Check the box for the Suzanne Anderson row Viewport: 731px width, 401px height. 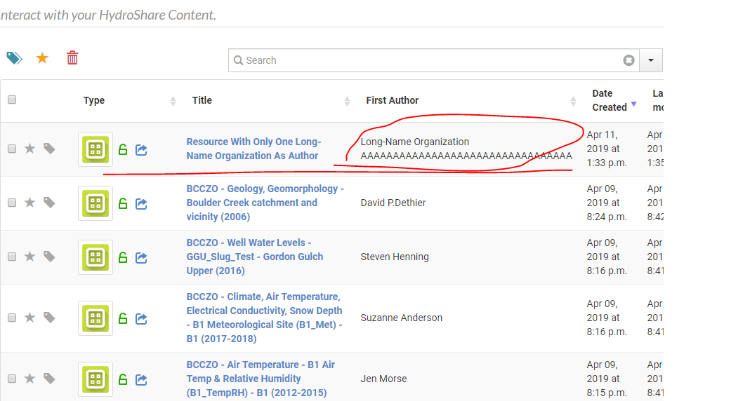tap(12, 318)
